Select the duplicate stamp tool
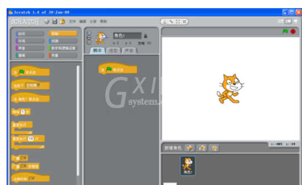 (165, 22)
